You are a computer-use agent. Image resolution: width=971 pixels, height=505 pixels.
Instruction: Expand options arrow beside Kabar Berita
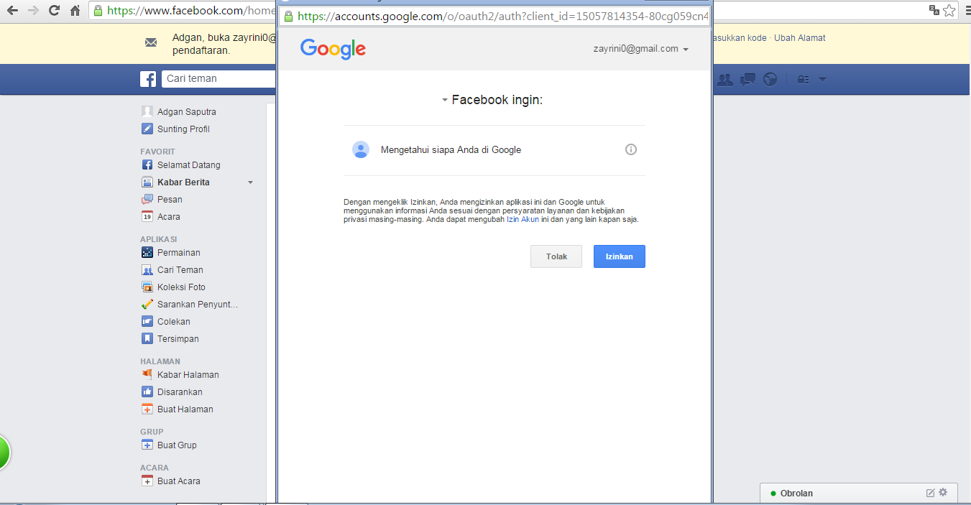click(x=251, y=182)
